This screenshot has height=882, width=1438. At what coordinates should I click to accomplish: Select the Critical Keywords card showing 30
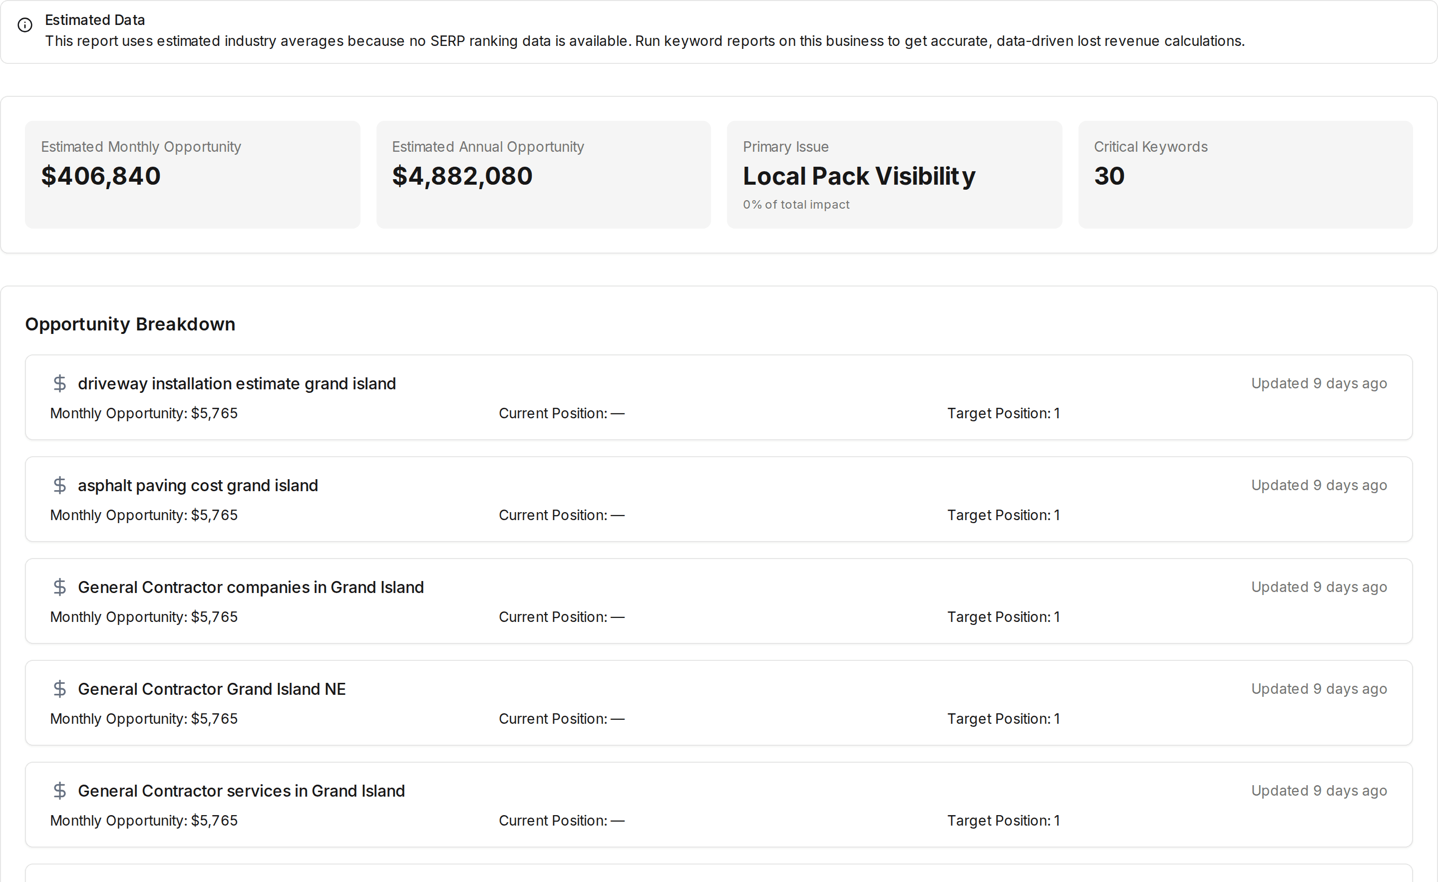(x=1245, y=174)
